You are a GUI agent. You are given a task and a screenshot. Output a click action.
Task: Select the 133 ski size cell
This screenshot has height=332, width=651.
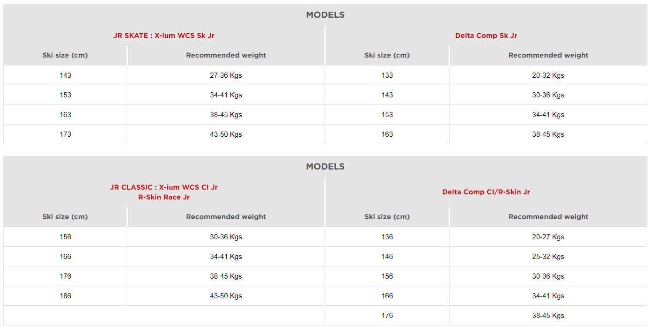tap(387, 75)
